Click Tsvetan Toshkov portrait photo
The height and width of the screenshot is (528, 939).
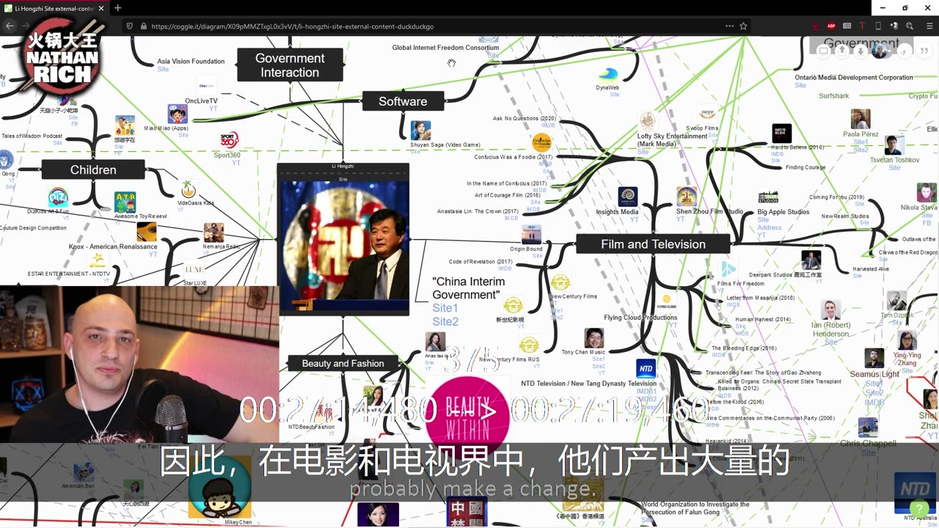coord(893,145)
